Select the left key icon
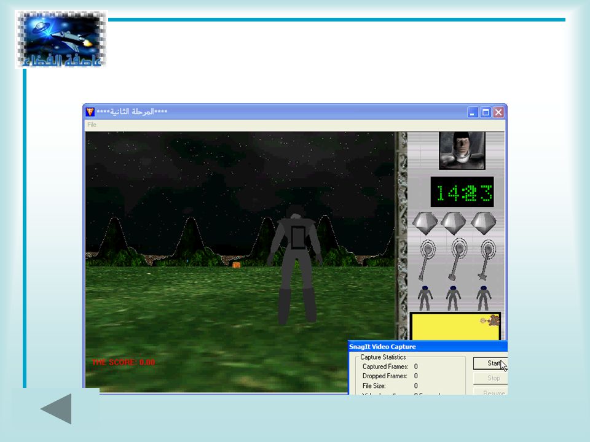Image resolution: width=590 pixels, height=442 pixels. pos(427,260)
